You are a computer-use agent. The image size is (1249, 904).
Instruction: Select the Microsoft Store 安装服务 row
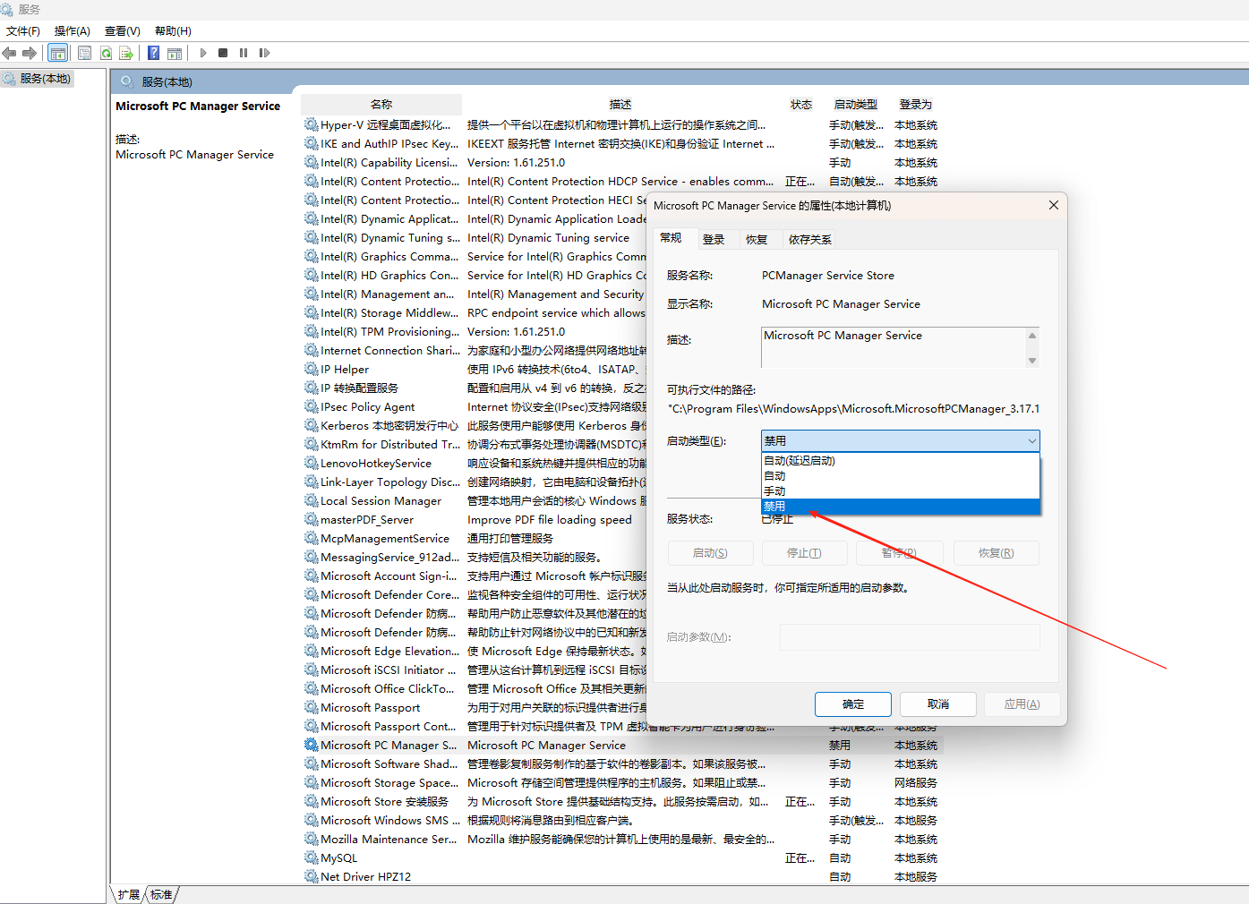(x=622, y=801)
